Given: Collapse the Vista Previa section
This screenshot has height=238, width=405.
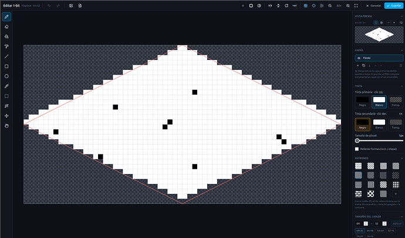Looking at the screenshot, I should tap(401, 16).
